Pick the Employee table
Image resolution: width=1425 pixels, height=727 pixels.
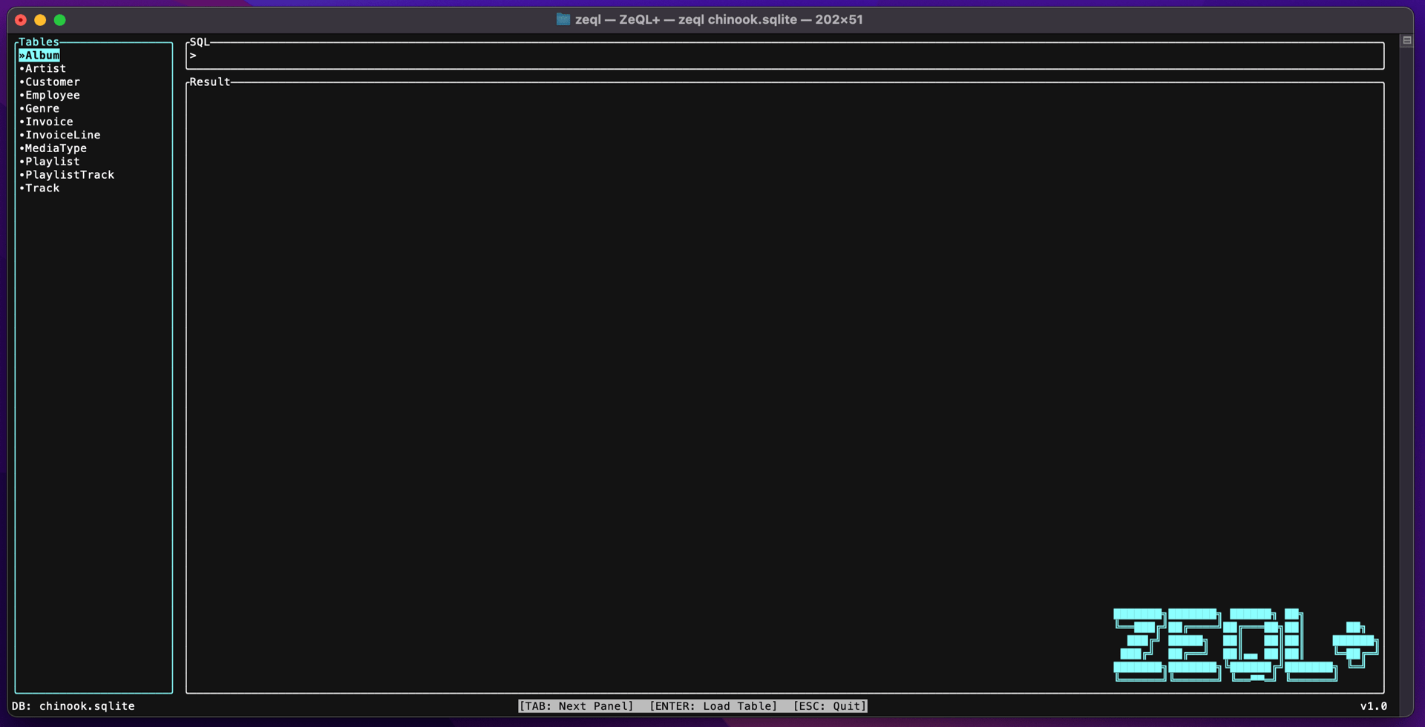point(50,96)
